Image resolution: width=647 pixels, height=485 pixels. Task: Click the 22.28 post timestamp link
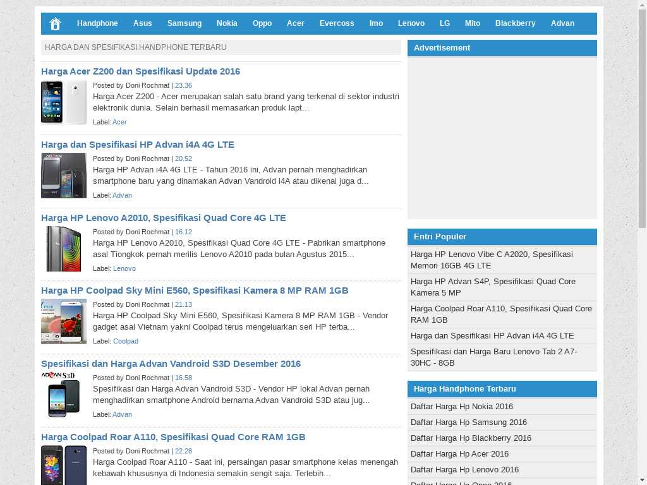click(x=183, y=451)
